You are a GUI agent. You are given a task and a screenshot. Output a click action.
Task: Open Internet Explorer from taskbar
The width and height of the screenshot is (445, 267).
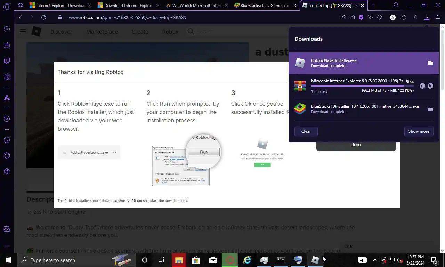(x=247, y=260)
